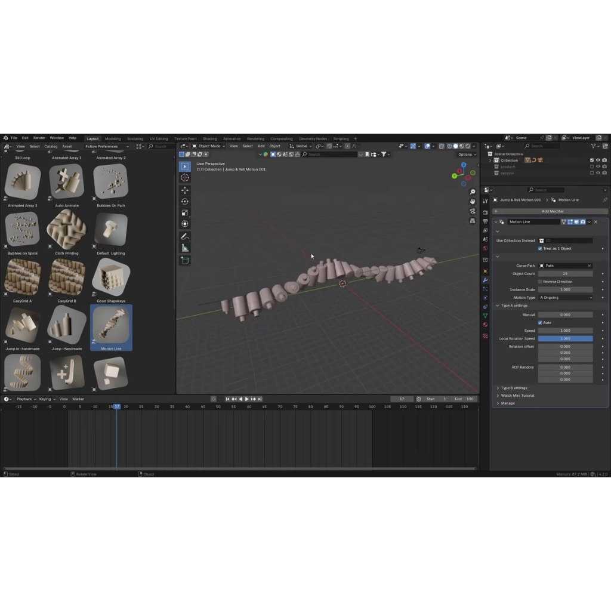
Task: Select the Cloth Printing asset thumbnail
Action: point(67,230)
